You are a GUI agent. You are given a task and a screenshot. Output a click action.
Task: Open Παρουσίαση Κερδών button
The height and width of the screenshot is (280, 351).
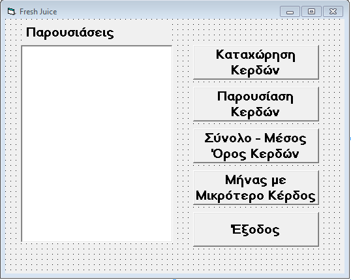pos(256,104)
